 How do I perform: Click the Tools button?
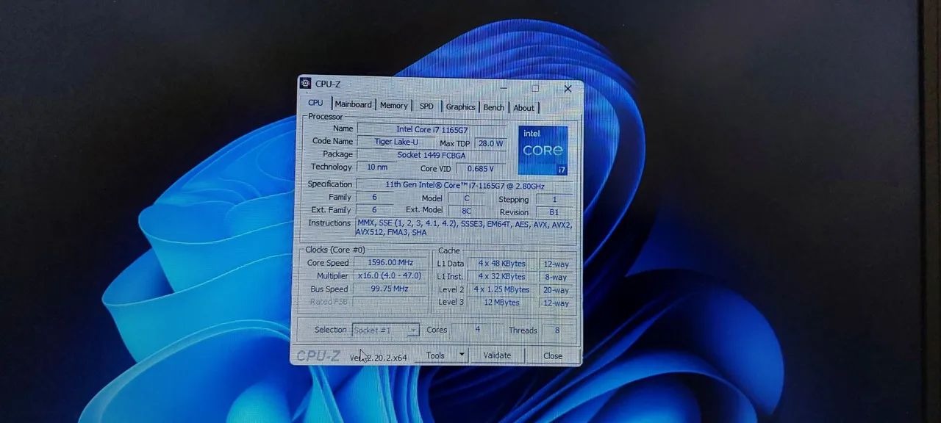(x=435, y=355)
